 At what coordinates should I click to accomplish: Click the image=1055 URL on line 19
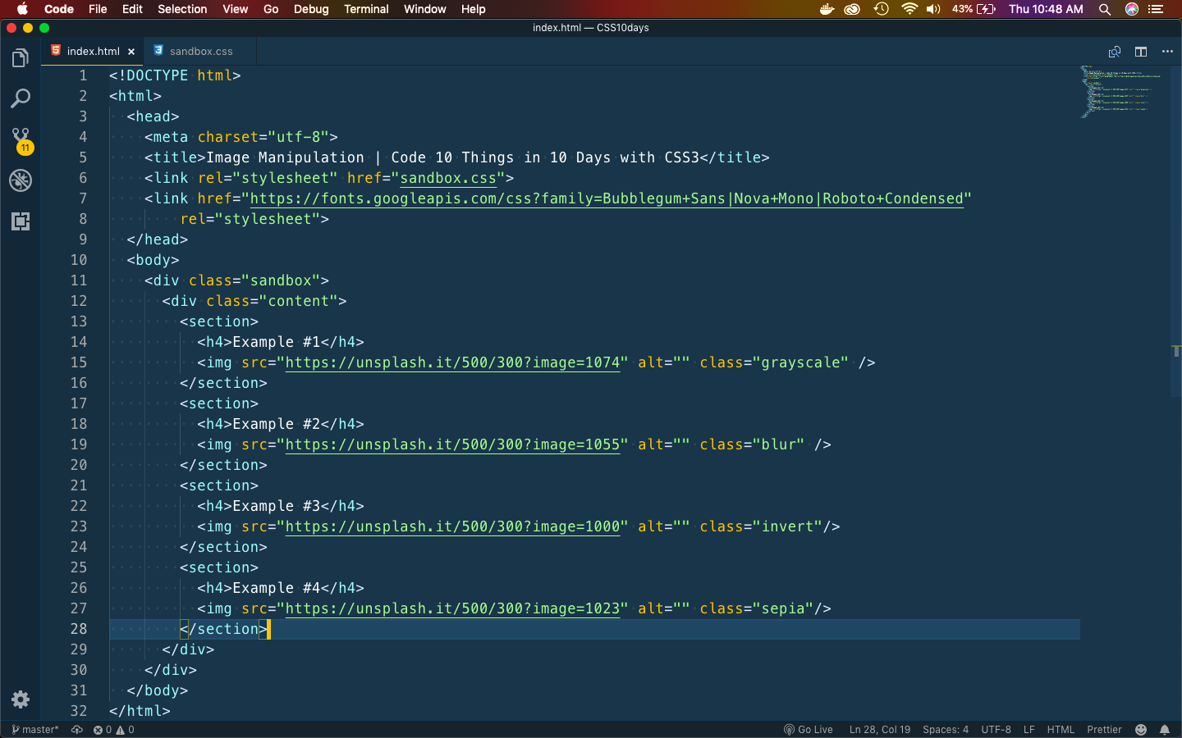coord(452,444)
